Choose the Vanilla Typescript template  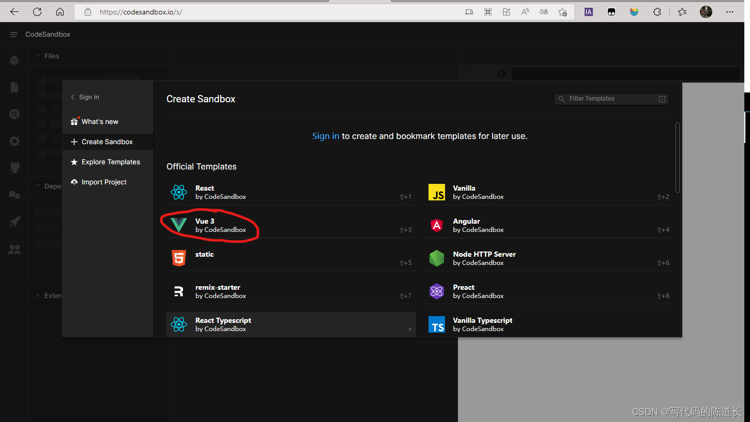click(x=549, y=324)
